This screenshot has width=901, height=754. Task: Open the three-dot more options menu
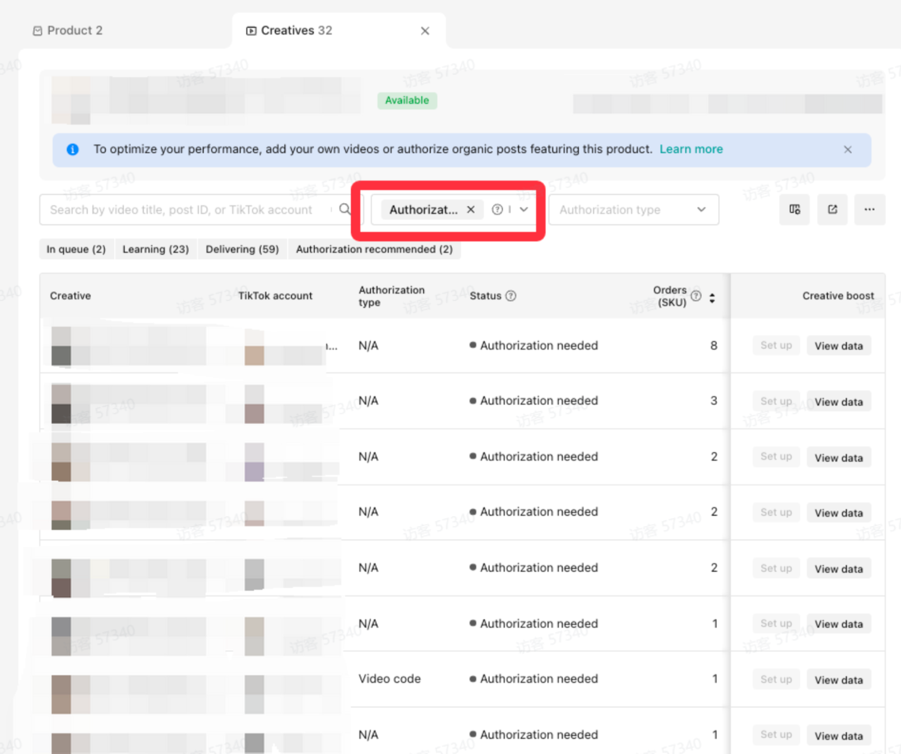click(x=869, y=210)
